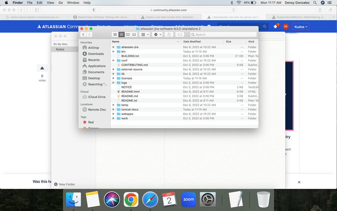Expand the conf folder
The image size is (337, 211).
pyautogui.click(x=113, y=61)
